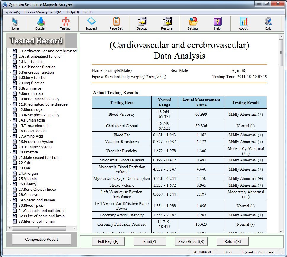Open the Setting toolbar icon
Screen dimensions: 287x257
pos(193,24)
